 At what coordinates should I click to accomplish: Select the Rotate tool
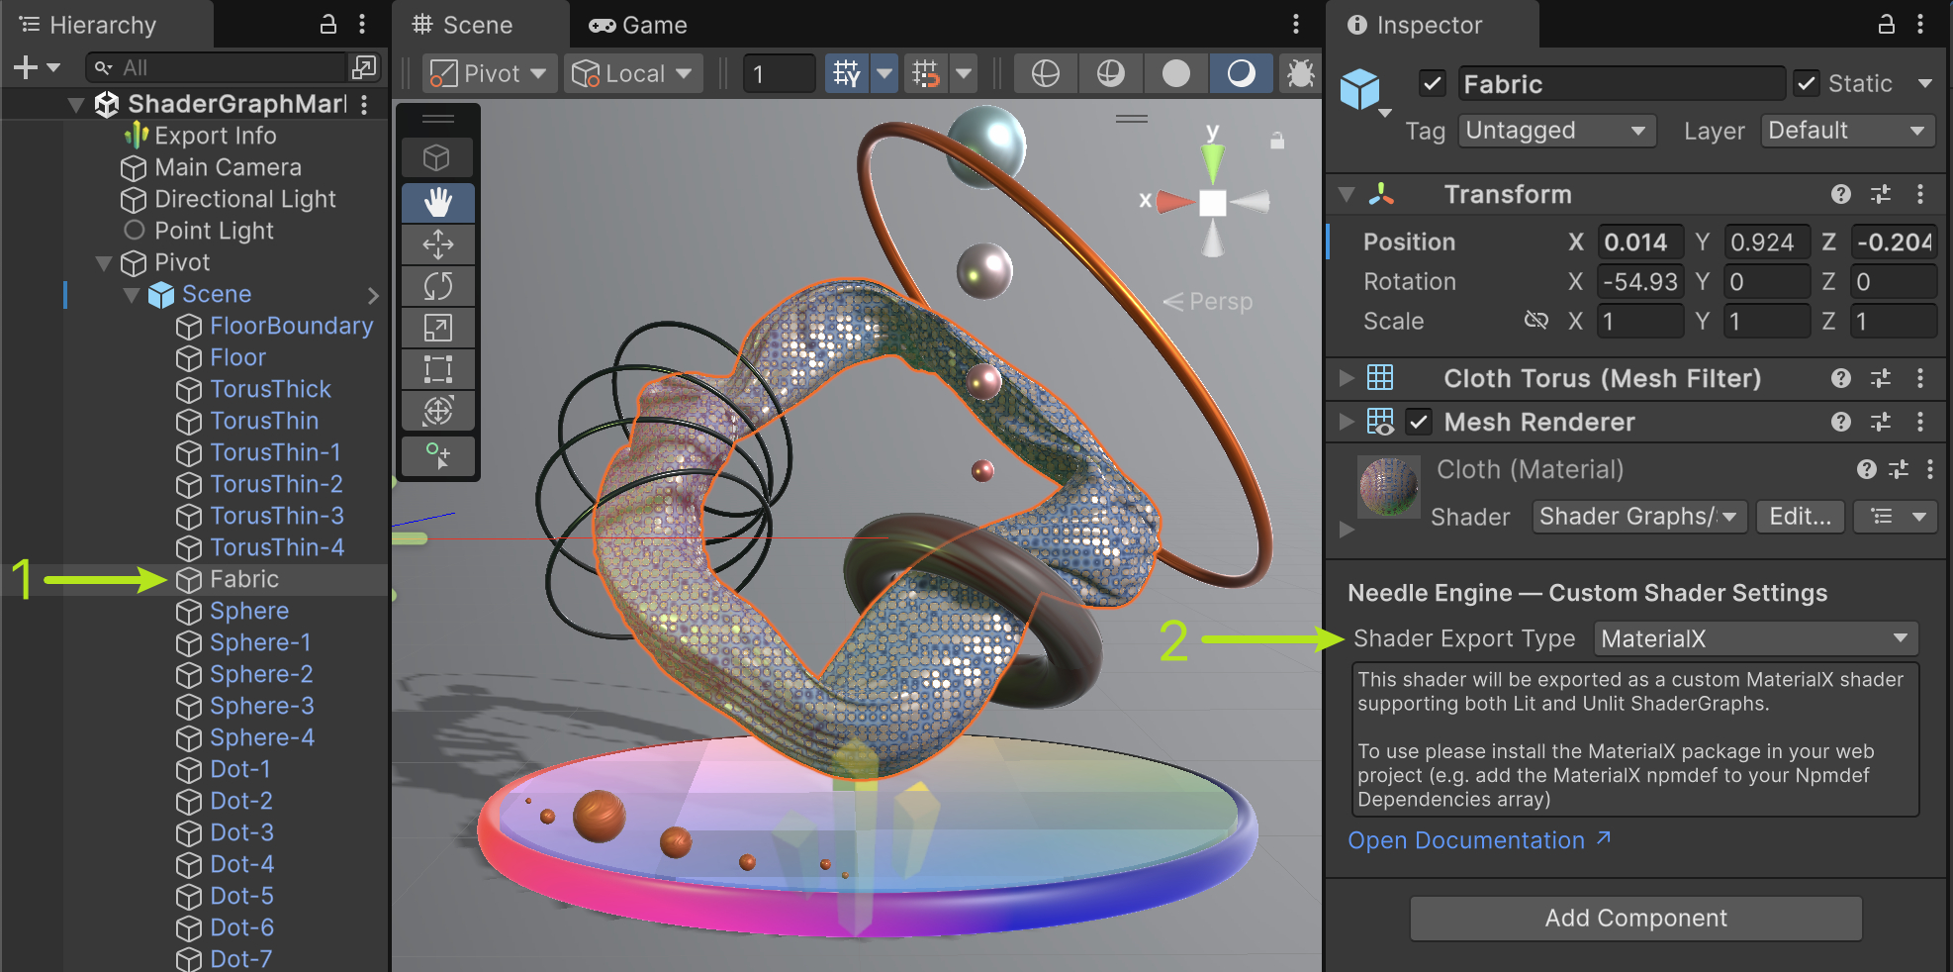(437, 286)
